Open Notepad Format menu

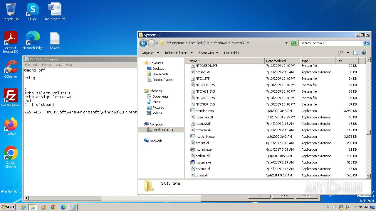coord(47,65)
